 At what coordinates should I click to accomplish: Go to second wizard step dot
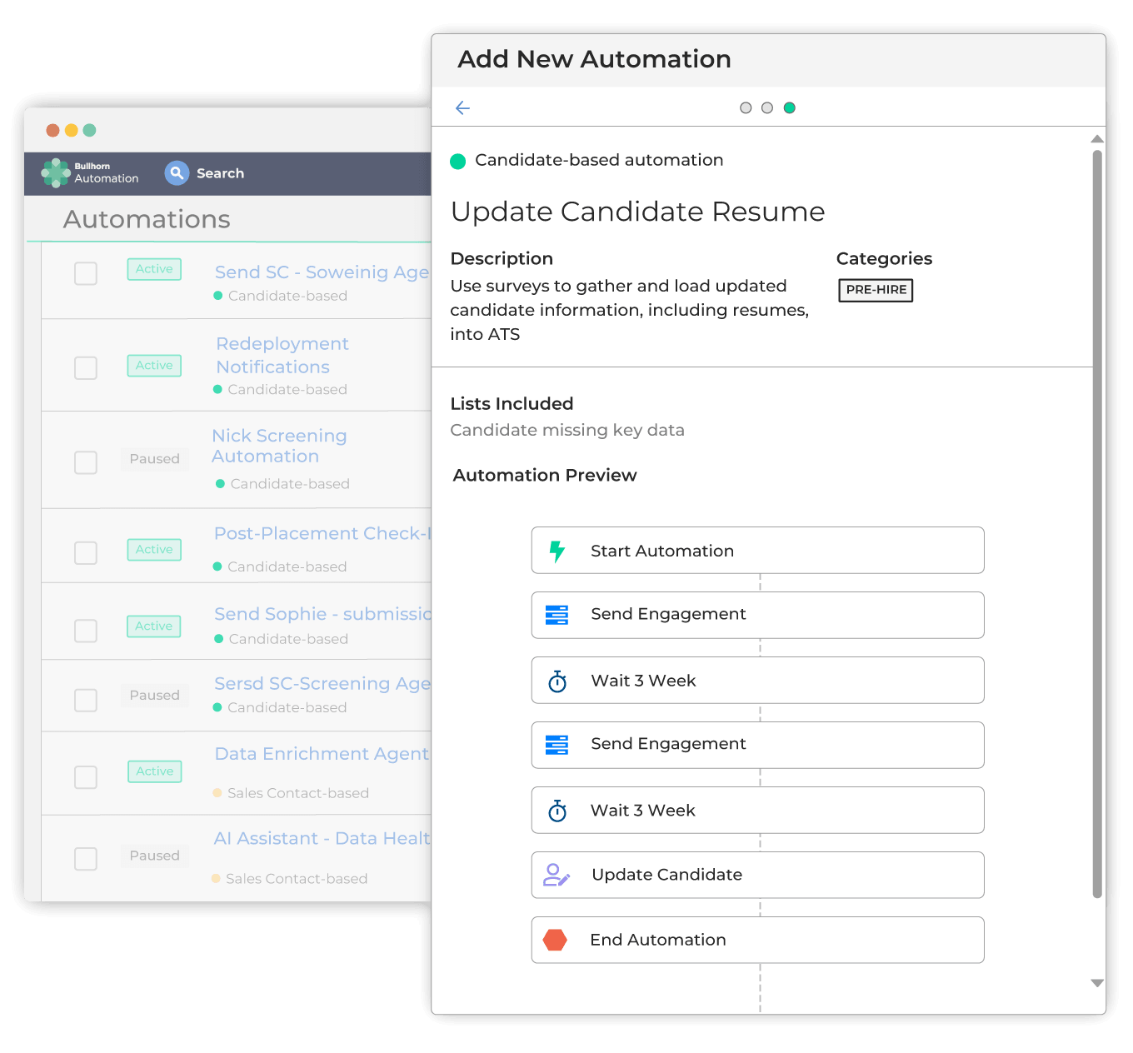pos(767,107)
